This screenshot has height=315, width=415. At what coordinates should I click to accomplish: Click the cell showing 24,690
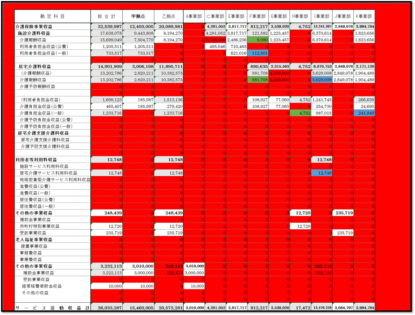364,106
